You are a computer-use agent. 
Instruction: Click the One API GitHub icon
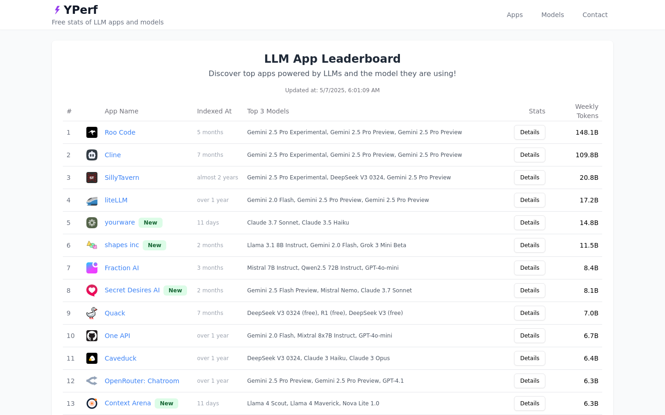click(92, 336)
